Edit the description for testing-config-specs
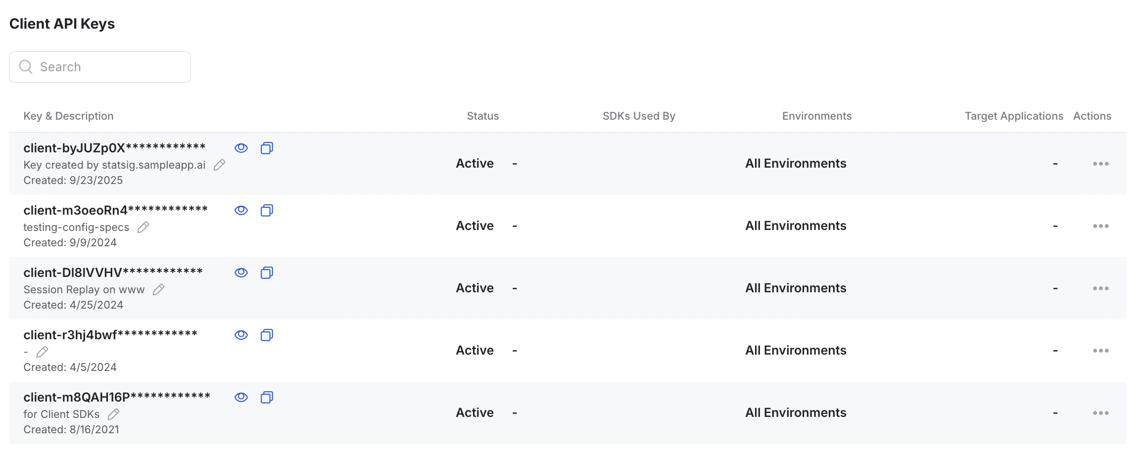Image resolution: width=1139 pixels, height=454 pixels. click(x=143, y=227)
